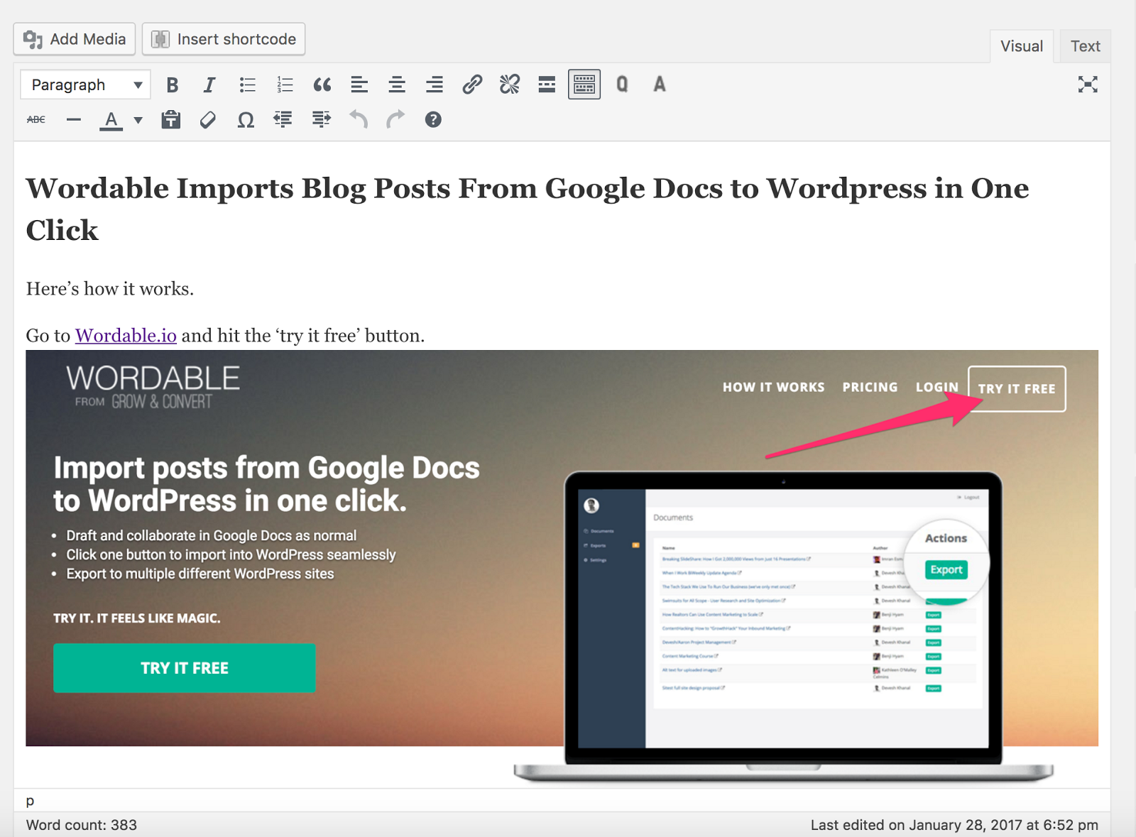Click the 'Last edited on January 28, 2017' text
The image size is (1136, 837).
coord(954,825)
